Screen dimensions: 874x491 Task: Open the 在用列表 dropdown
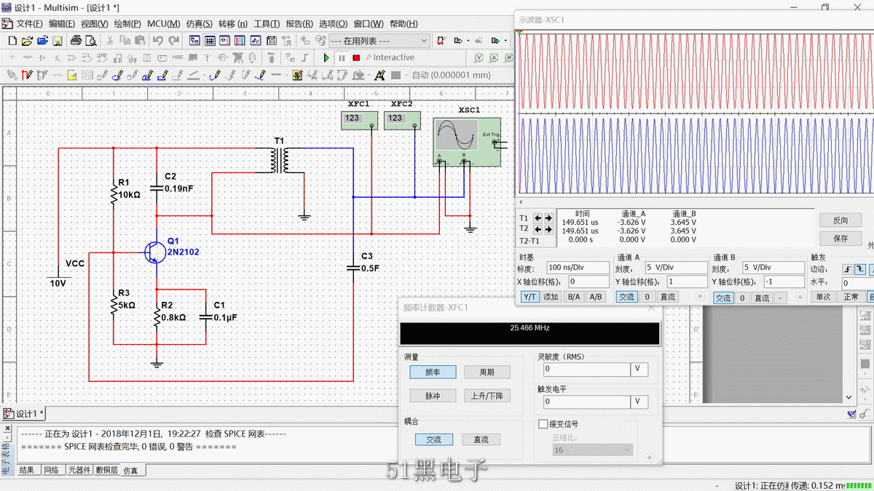(379, 41)
